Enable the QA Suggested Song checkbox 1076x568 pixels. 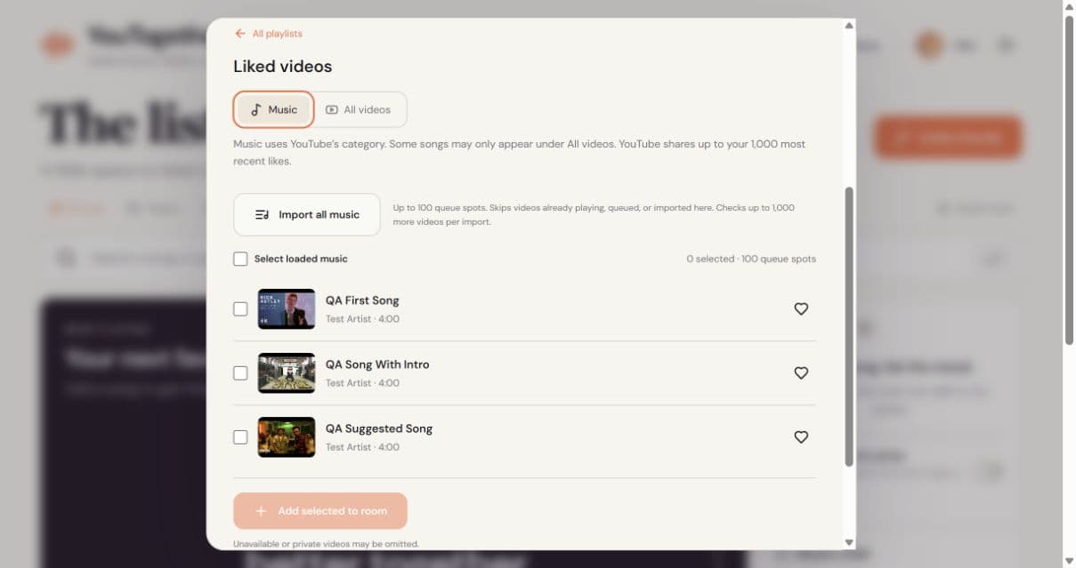[x=240, y=437]
